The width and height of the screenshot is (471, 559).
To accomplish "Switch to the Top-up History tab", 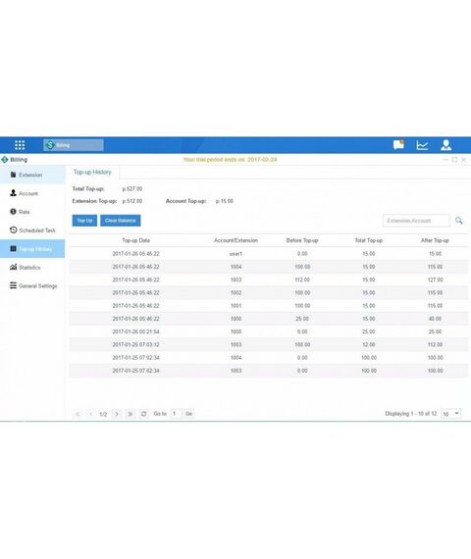I will [x=92, y=173].
